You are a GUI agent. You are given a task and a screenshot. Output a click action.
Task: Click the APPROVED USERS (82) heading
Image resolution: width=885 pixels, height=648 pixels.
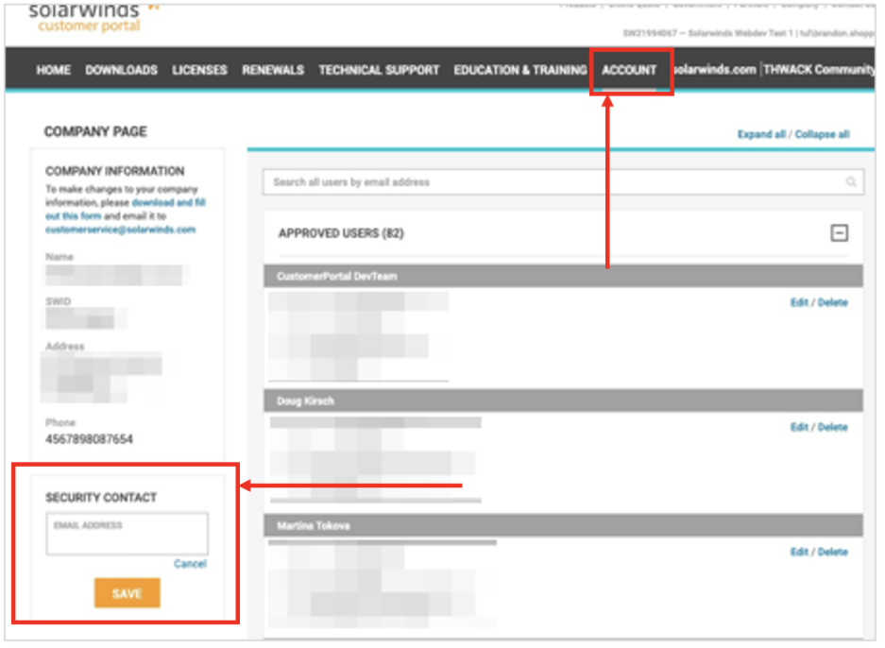[x=341, y=233]
